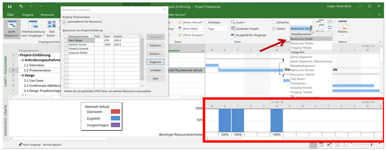
Task: Choose Vorgang: Maske from the list
Action: click(x=311, y=48)
